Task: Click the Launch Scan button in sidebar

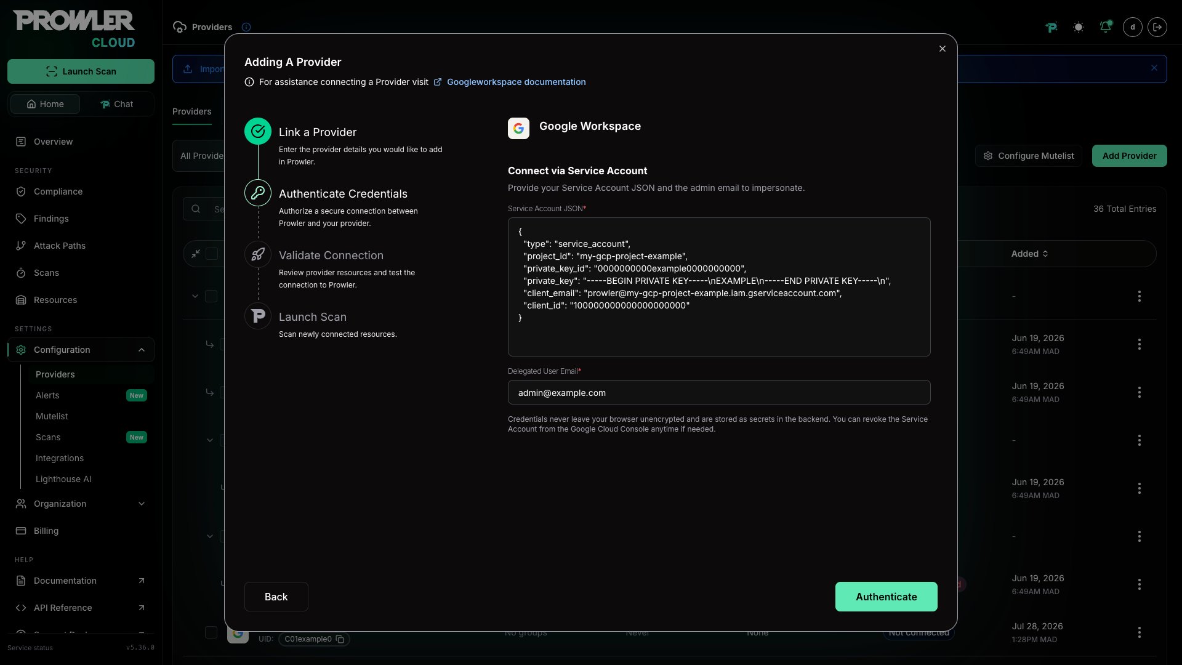Action: [x=81, y=71]
